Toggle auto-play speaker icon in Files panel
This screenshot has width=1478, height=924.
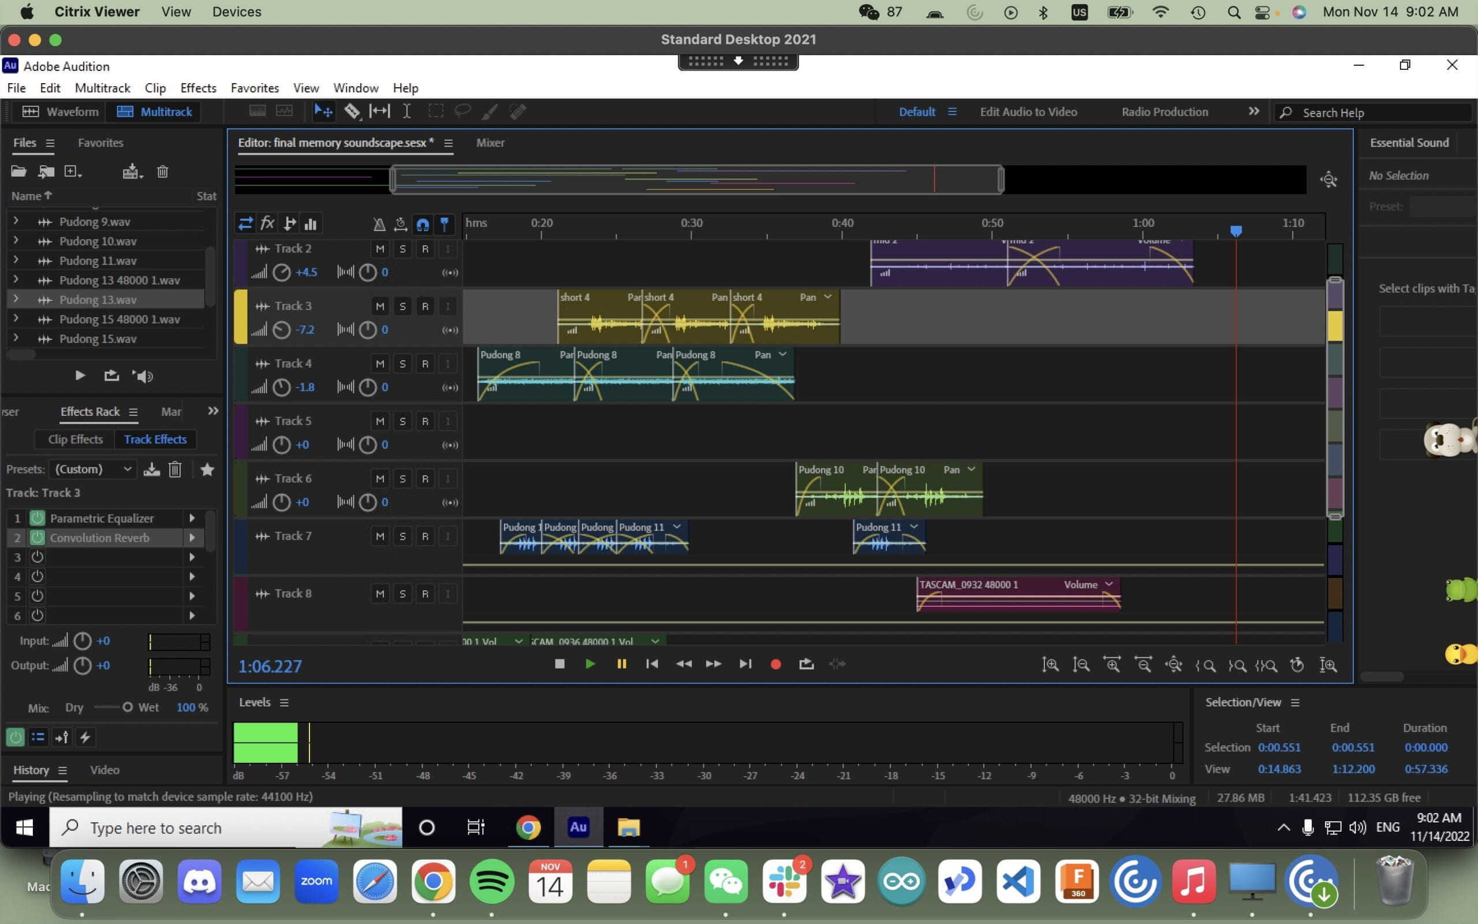pyautogui.click(x=142, y=377)
